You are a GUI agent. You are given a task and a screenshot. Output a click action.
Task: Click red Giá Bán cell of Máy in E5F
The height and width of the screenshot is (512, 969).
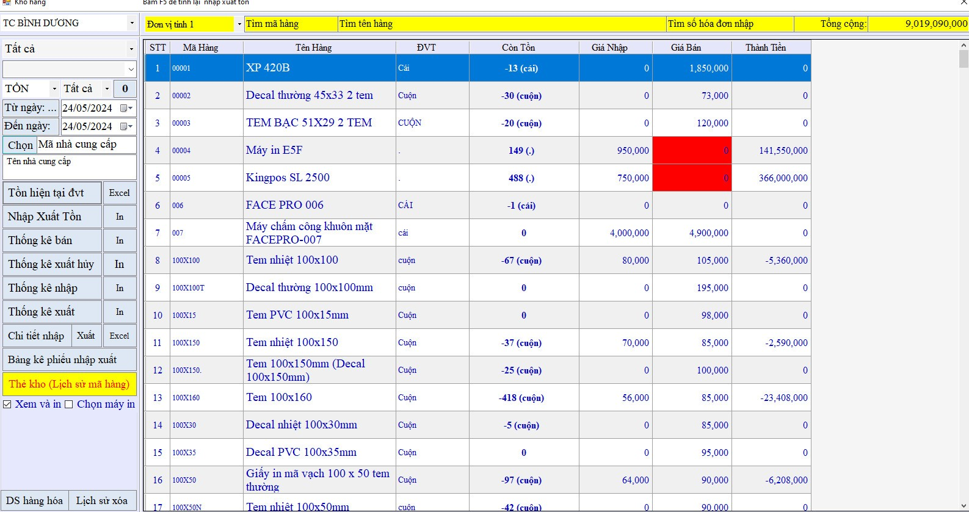[692, 150]
